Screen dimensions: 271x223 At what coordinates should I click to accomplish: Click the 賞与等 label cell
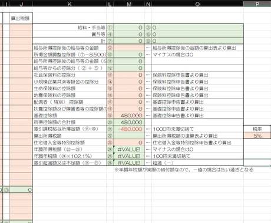70,35
